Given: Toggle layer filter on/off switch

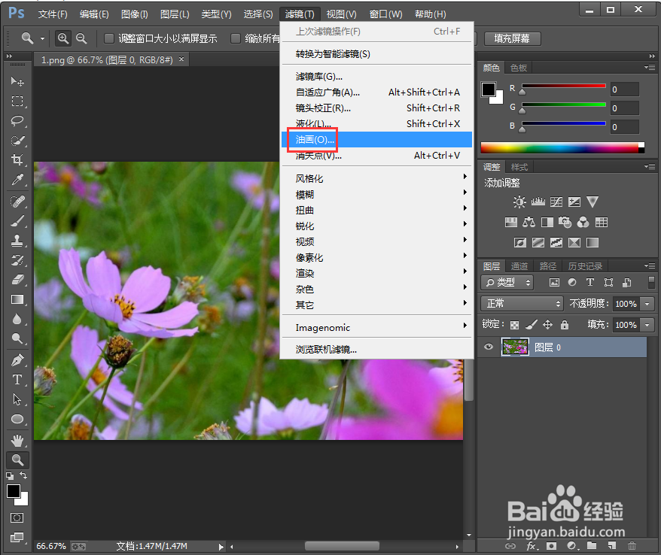Looking at the screenshot, I should pyautogui.click(x=651, y=283).
